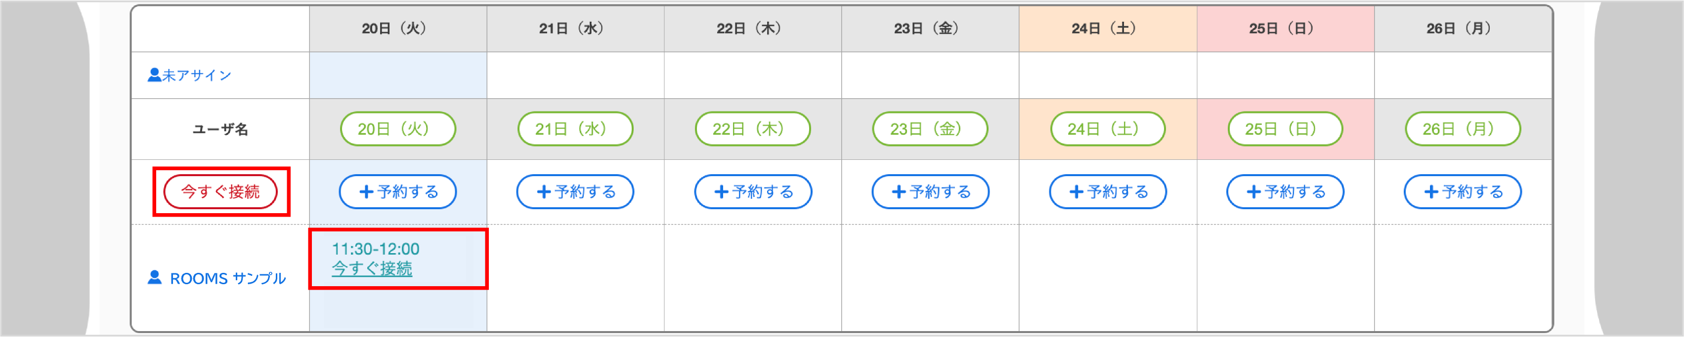Click the person icon beside 未アサイン
The height and width of the screenshot is (337, 1684).
(154, 74)
